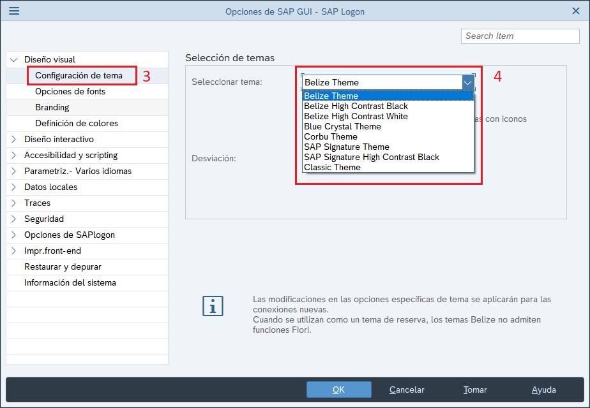
Task: Pick Classic Theme option
Action: tap(332, 167)
